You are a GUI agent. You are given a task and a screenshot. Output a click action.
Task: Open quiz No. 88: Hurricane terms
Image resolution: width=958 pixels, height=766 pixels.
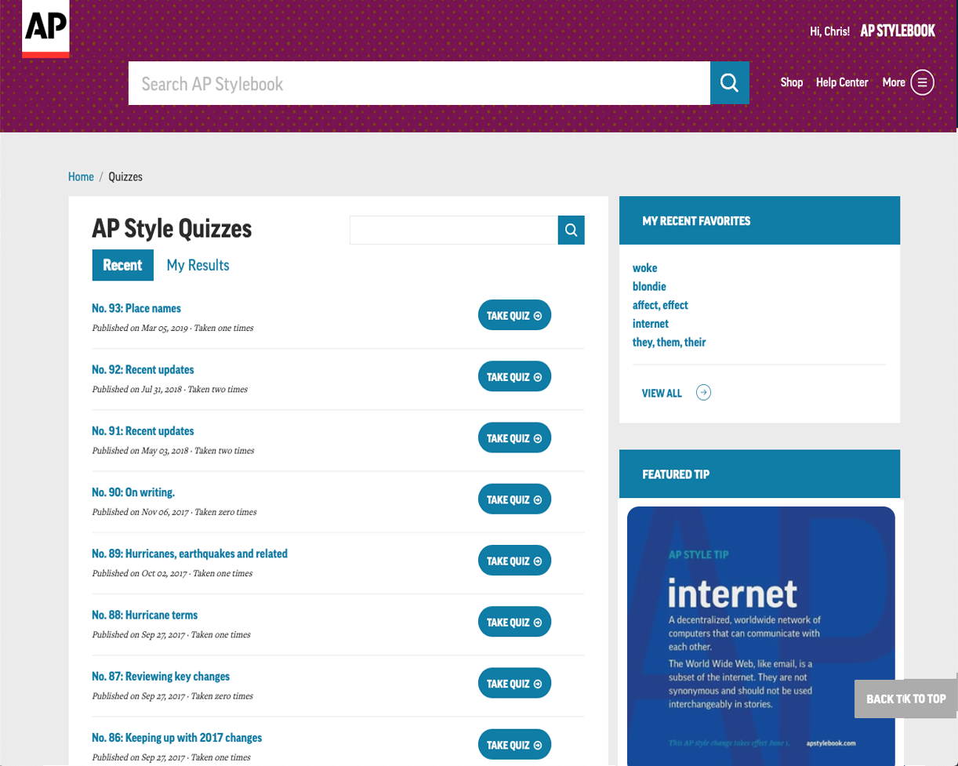point(145,615)
